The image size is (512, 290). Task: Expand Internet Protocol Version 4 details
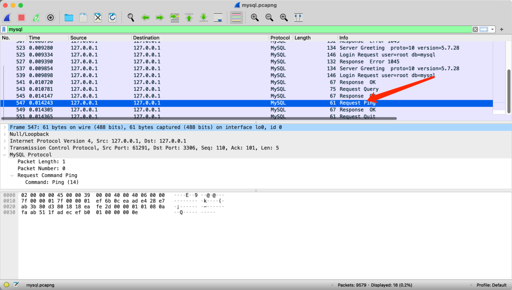click(x=5, y=141)
